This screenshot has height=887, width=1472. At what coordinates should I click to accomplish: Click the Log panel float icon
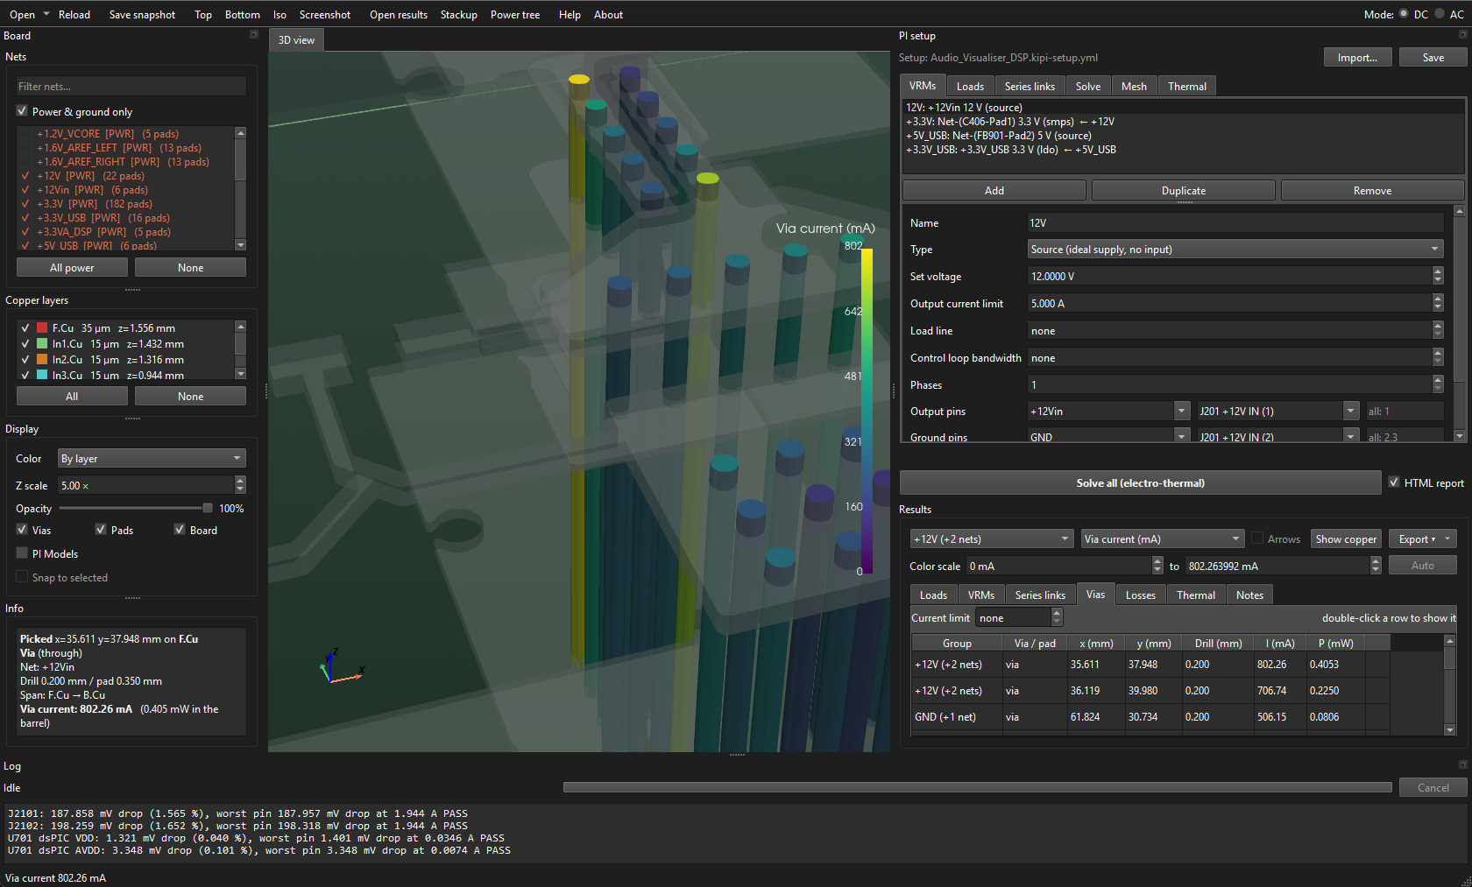[1462, 765]
